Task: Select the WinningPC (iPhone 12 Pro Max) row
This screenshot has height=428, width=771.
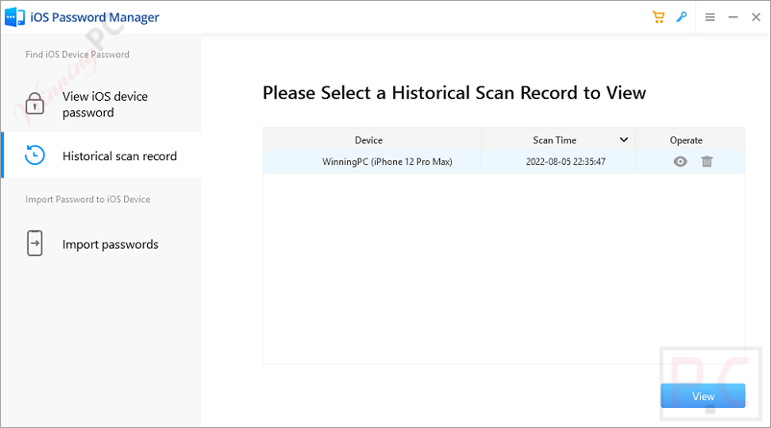Action: 504,162
